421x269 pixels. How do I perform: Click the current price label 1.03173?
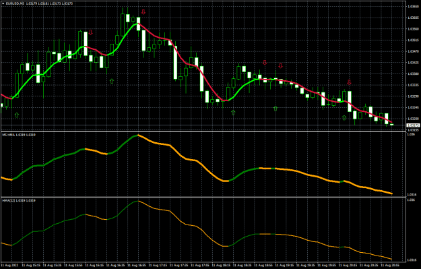click(413, 125)
